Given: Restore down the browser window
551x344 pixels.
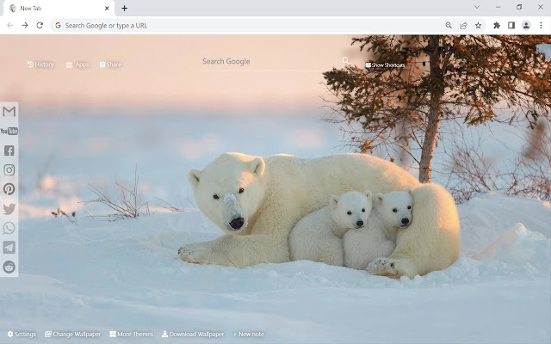Looking at the screenshot, I should click(x=519, y=7).
